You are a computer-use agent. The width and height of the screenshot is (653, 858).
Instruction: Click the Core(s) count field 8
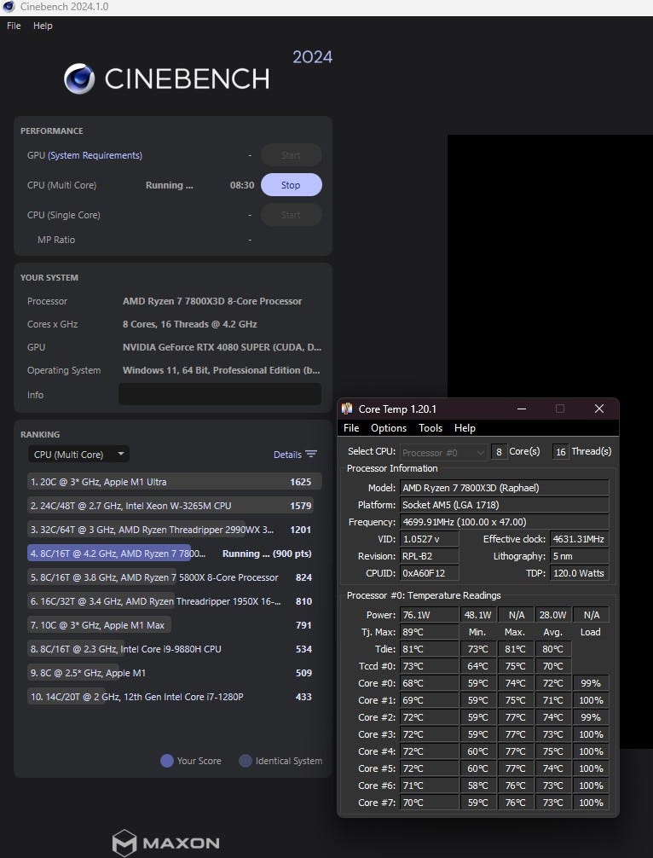(499, 452)
